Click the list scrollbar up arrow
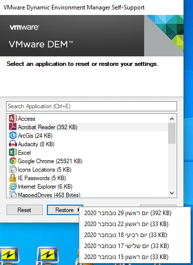The image size is (193, 265). pos(172,119)
